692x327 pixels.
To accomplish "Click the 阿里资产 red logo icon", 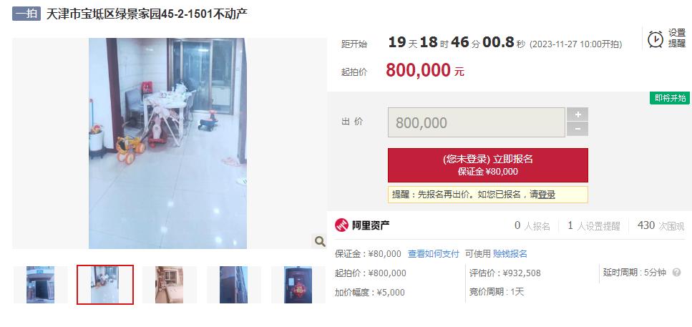I will pyautogui.click(x=341, y=225).
